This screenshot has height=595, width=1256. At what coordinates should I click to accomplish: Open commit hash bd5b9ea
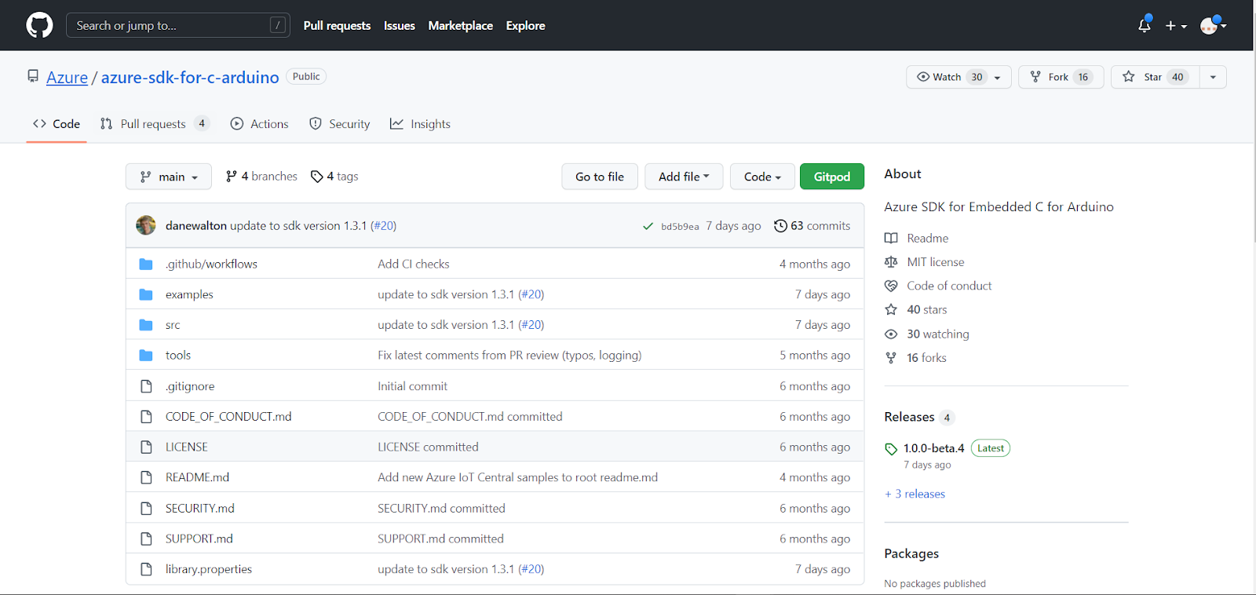tap(680, 227)
